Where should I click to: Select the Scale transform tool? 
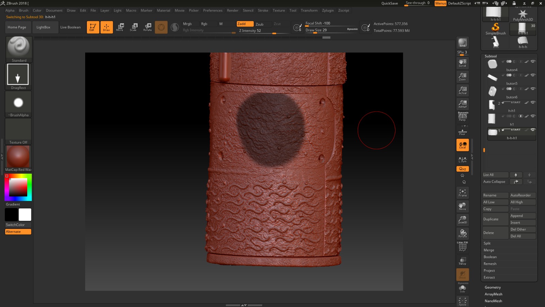point(134,27)
